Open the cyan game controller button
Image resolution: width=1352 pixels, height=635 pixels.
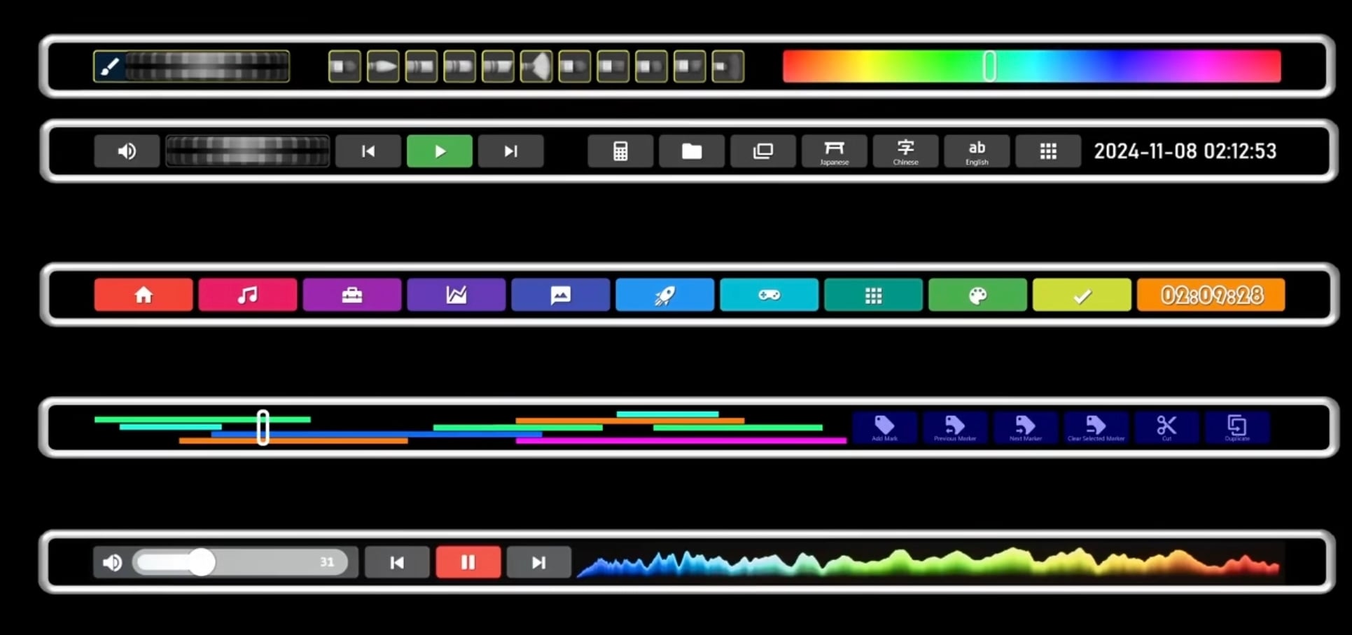pyautogui.click(x=769, y=295)
